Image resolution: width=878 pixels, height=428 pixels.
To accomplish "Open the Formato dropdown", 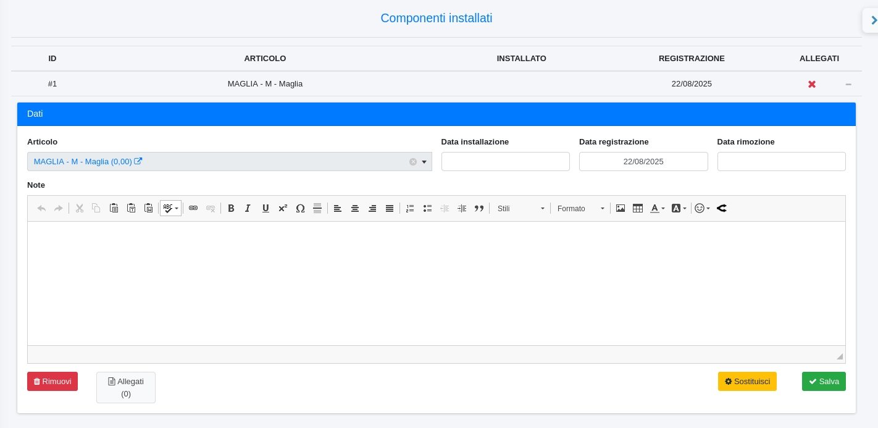I will pyautogui.click(x=580, y=209).
